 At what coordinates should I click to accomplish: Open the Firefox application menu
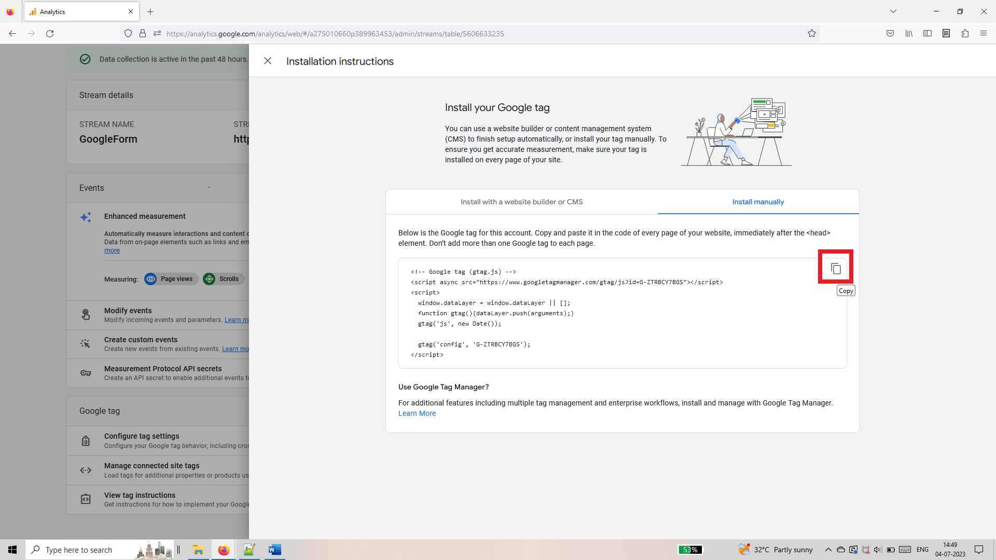click(x=984, y=34)
